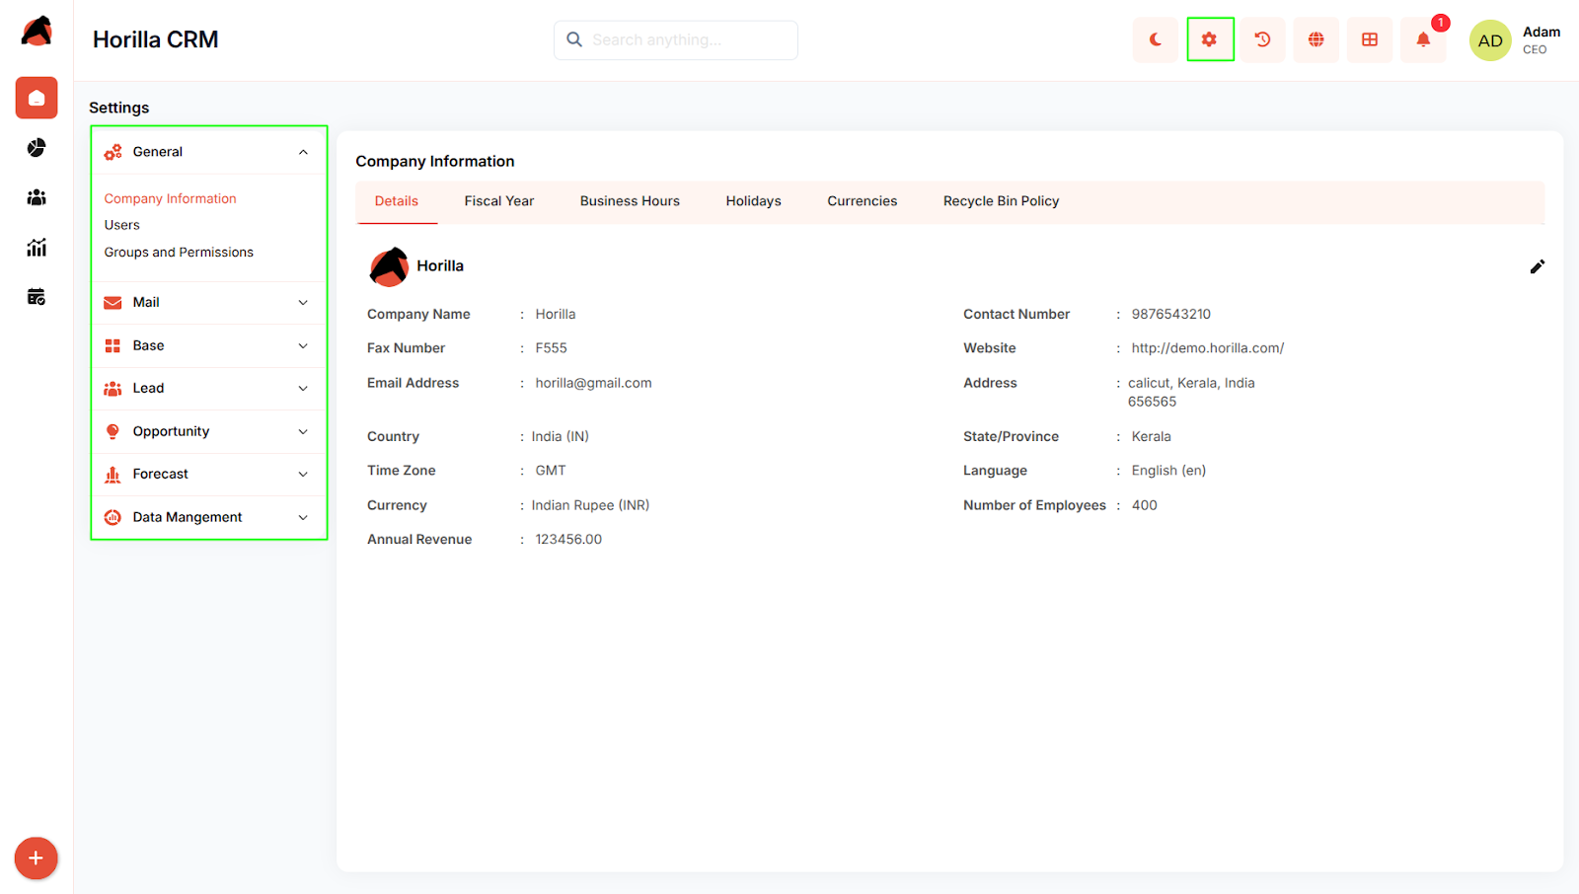1579x894 pixels.
Task: Toggle dark mode with the moon icon
Action: point(1156,40)
